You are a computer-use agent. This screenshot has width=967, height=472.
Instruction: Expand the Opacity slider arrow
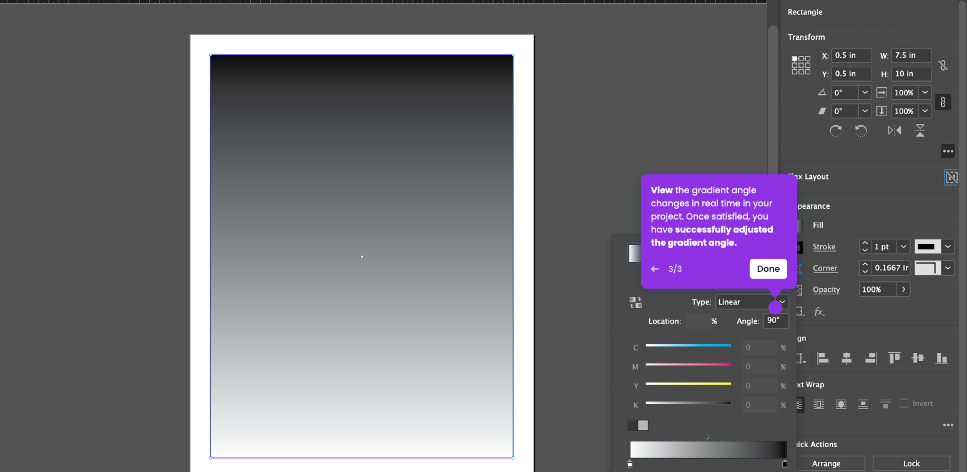903,289
